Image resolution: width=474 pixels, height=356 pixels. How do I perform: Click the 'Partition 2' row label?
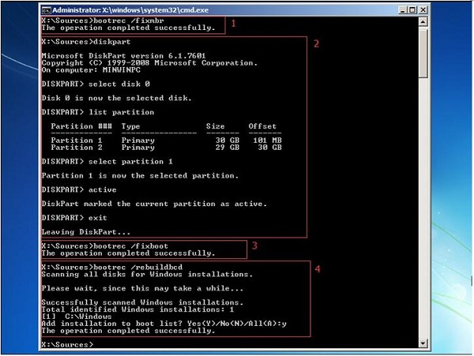[77, 148]
